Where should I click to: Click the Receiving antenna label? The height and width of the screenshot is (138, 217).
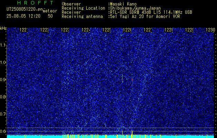(x=82, y=17)
